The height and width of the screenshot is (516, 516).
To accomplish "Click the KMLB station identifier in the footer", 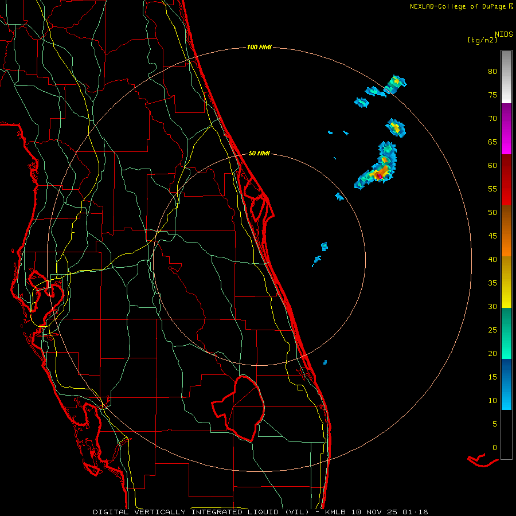I will tap(335, 512).
